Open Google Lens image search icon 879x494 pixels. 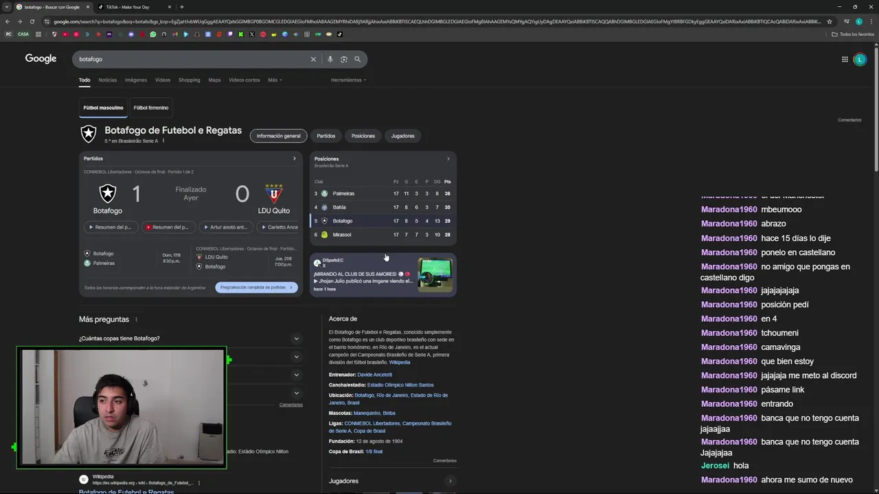coord(344,59)
